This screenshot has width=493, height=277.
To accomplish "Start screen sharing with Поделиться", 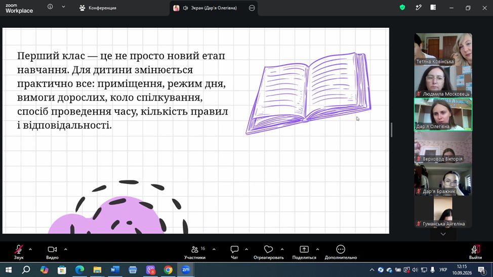I will pos(304,252).
